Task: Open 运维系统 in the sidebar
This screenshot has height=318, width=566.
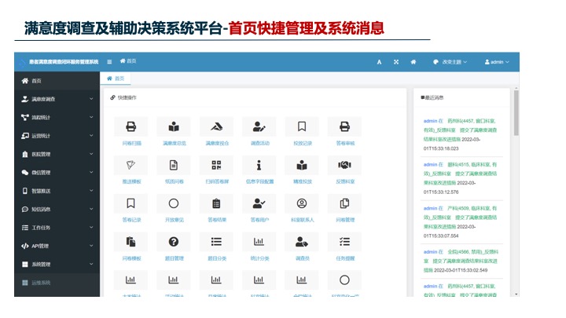Action: (x=57, y=283)
